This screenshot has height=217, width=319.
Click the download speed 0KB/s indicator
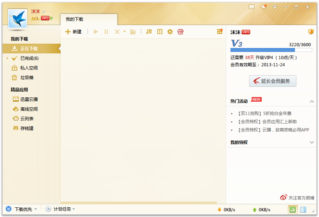point(226,210)
